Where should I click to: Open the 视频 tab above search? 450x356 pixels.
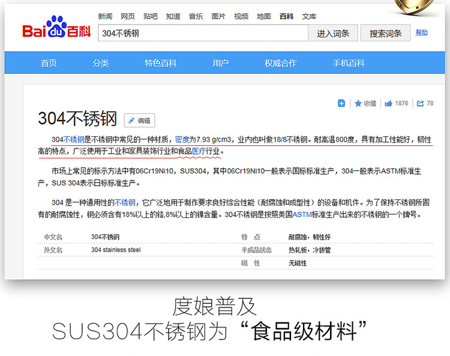[241, 16]
